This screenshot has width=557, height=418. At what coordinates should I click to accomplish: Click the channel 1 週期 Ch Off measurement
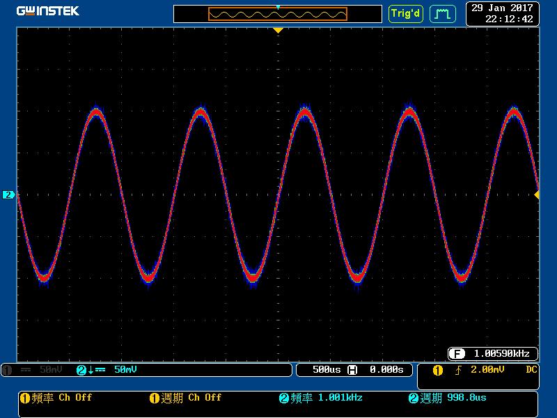pyautogui.click(x=185, y=398)
